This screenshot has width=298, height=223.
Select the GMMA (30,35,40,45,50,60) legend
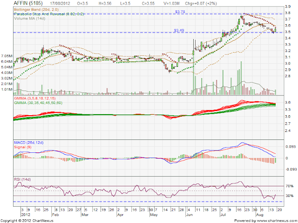(x=38, y=103)
